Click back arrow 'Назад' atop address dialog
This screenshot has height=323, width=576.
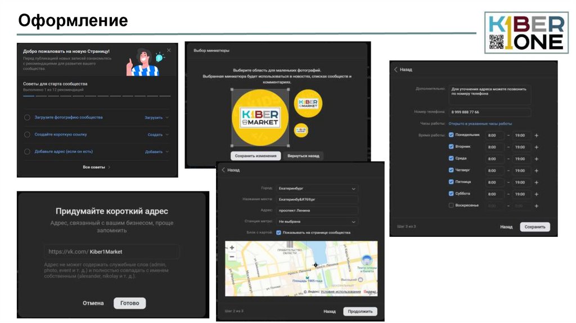tap(231, 170)
